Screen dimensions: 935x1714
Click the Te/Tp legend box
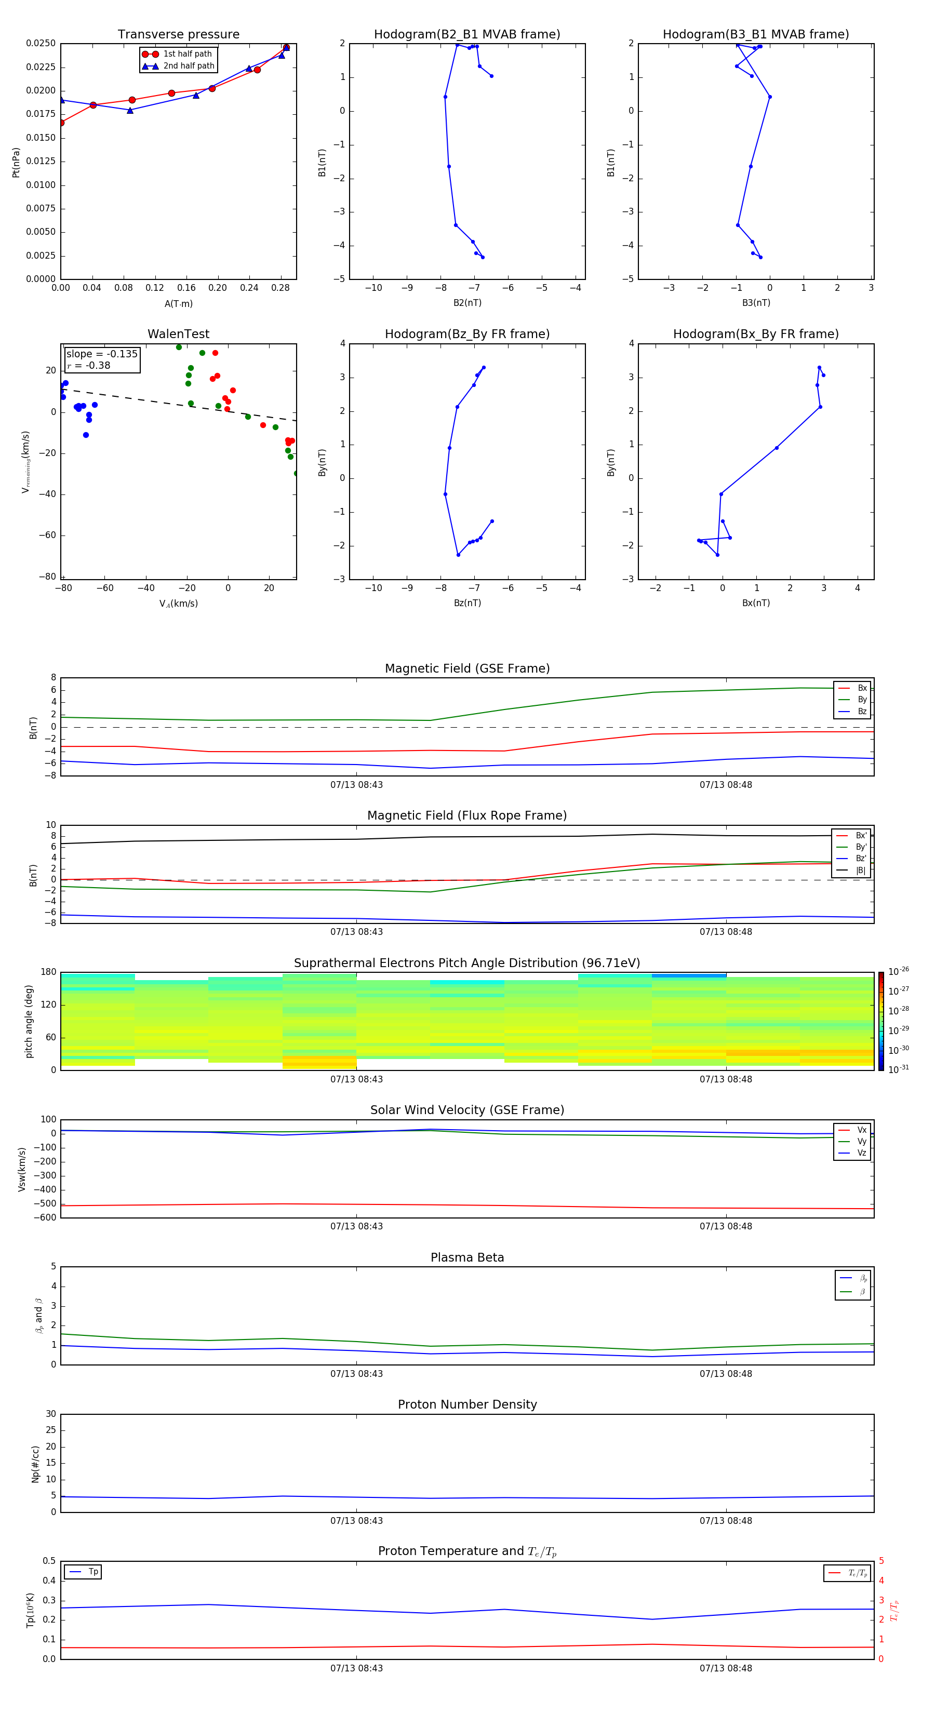[x=847, y=1573]
